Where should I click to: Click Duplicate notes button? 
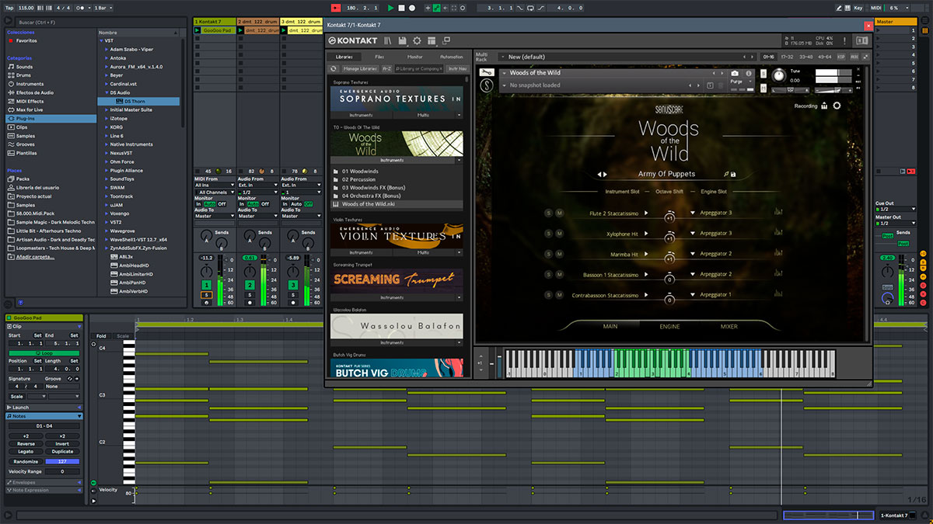[62, 451]
